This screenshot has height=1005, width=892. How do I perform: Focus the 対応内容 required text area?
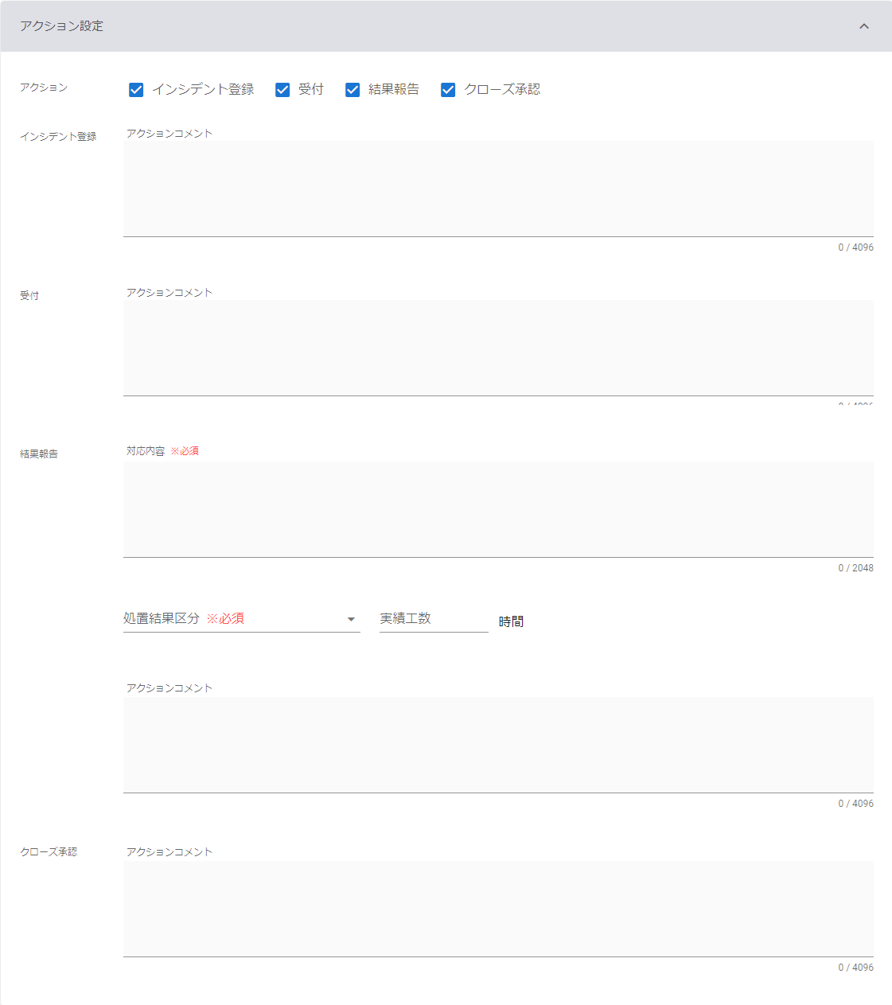click(498, 509)
